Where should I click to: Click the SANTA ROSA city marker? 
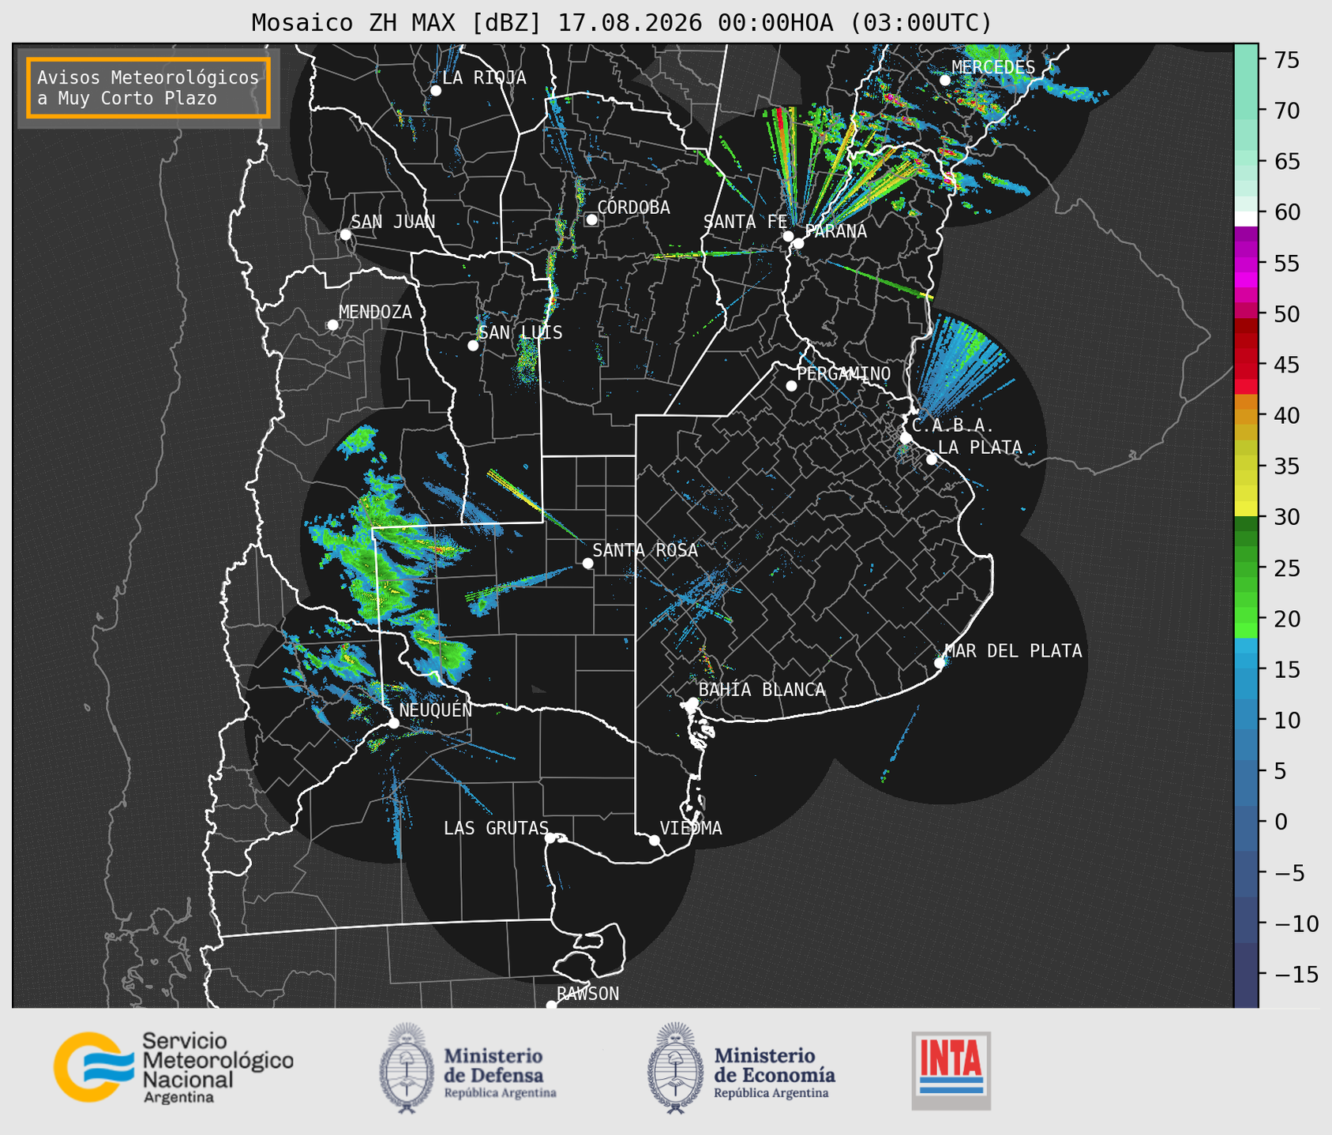[x=587, y=563]
